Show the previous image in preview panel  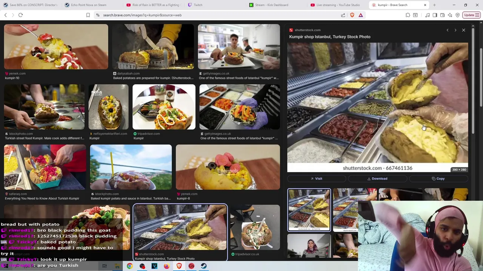click(448, 30)
